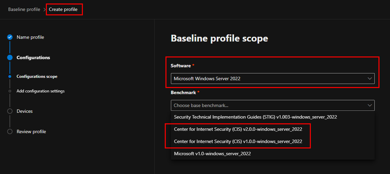Expand the Software dropdown arrow

tap(369, 78)
